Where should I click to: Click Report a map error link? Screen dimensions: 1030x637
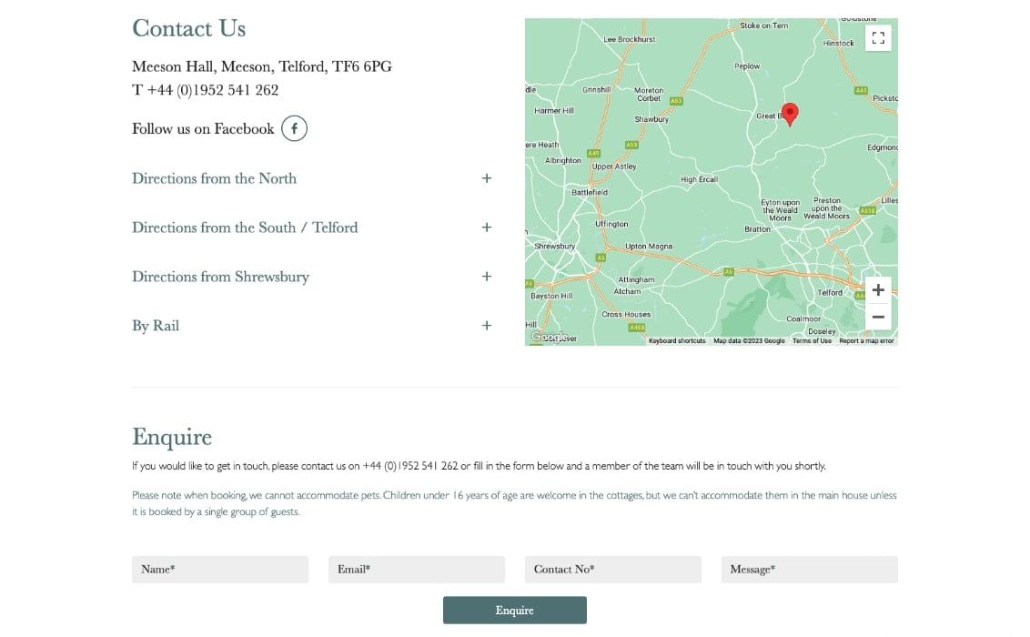(866, 341)
